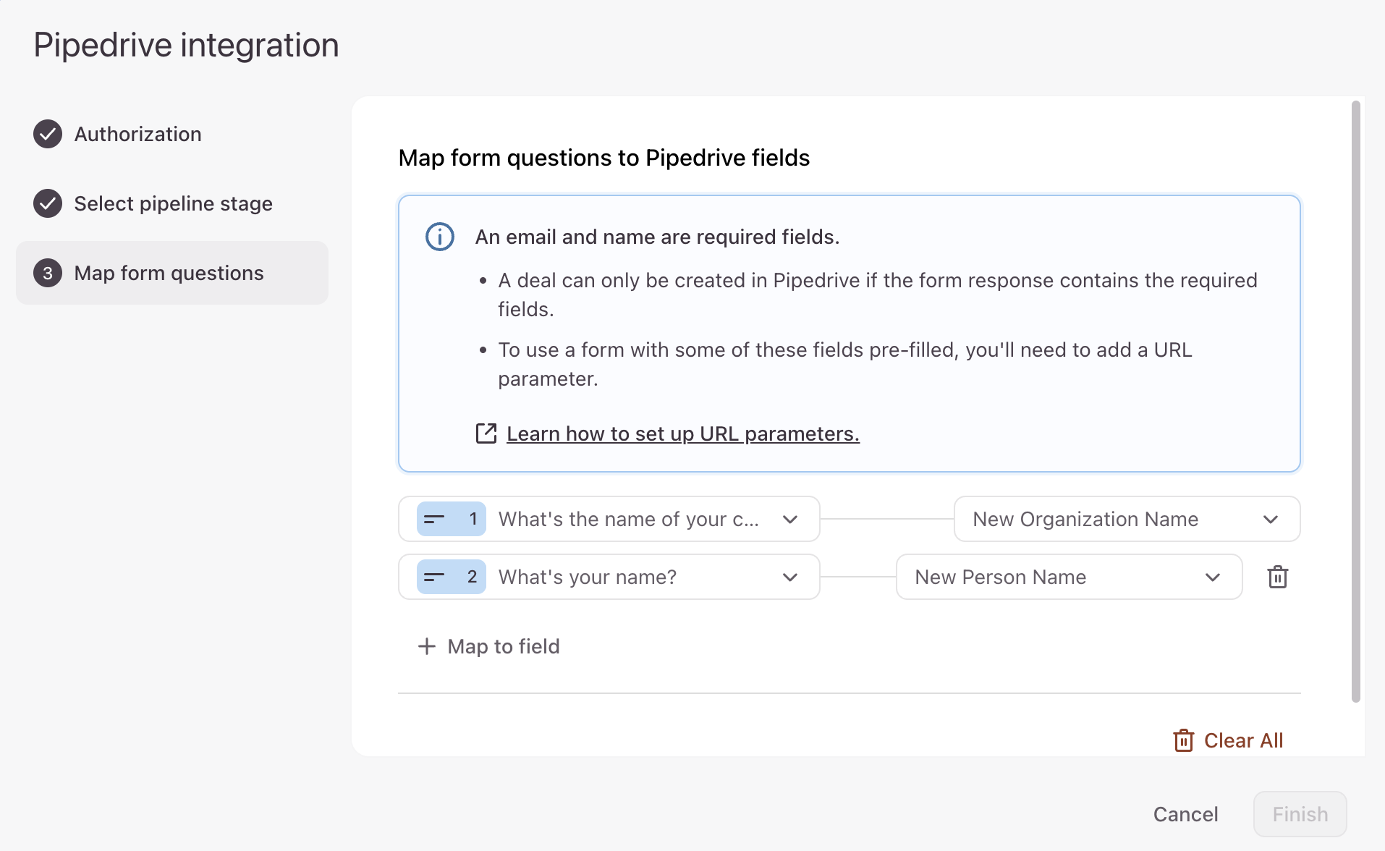
Task: Clear All field mappings
Action: pyautogui.click(x=1229, y=740)
